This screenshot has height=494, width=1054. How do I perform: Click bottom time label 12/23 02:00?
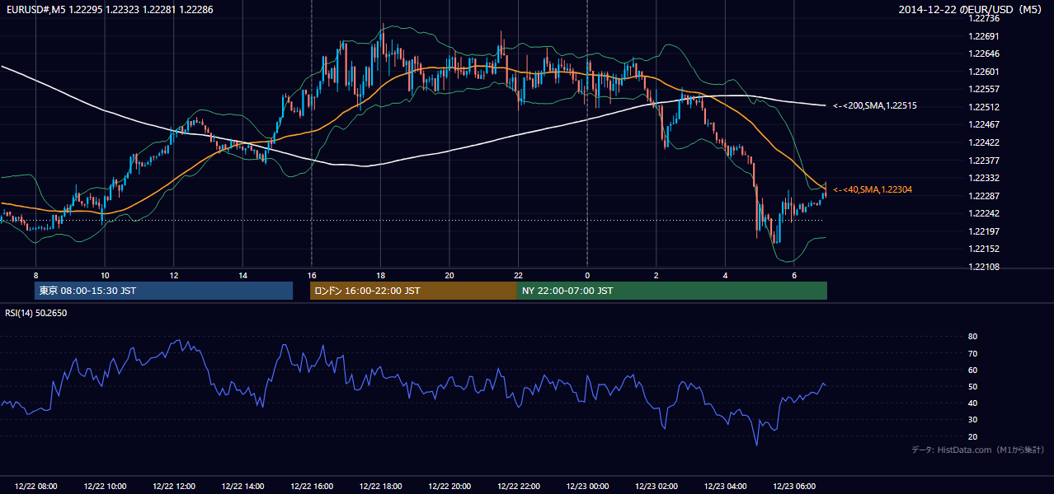coord(656,487)
